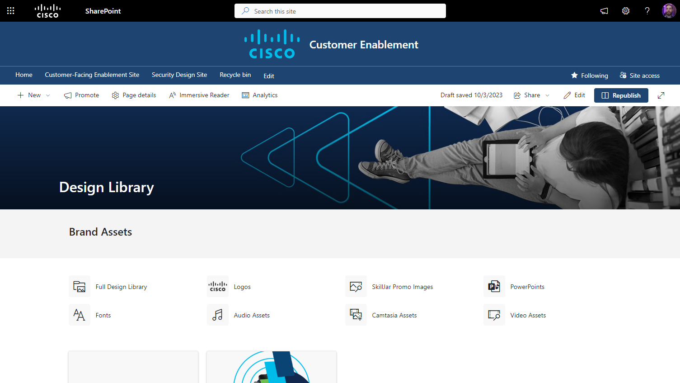Open the Home navigation item
This screenshot has height=383, width=680.
pos(24,75)
